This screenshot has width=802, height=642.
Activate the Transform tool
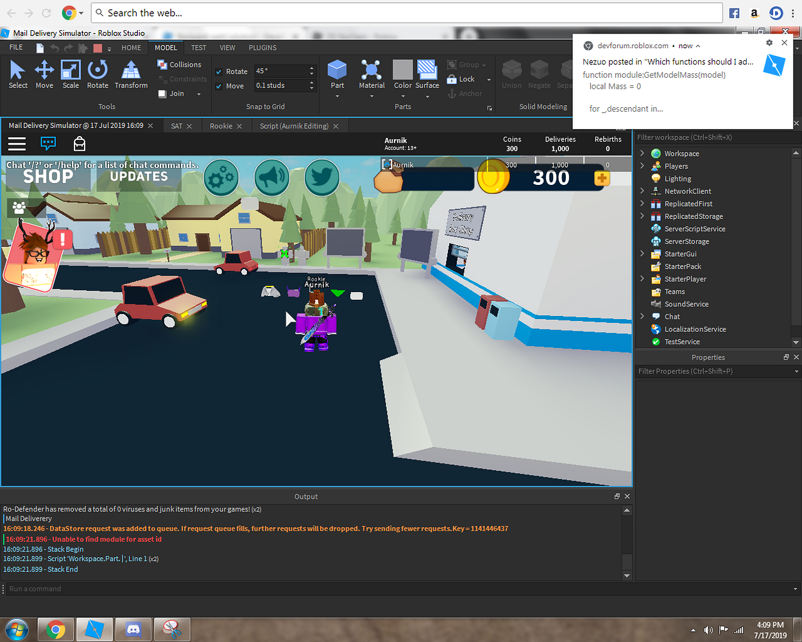coord(131,74)
